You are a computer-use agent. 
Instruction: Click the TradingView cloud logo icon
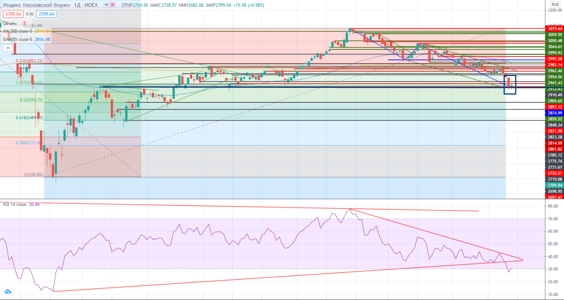[x=7, y=291]
